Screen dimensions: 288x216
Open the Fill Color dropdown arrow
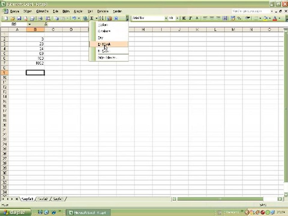tap(270, 18)
